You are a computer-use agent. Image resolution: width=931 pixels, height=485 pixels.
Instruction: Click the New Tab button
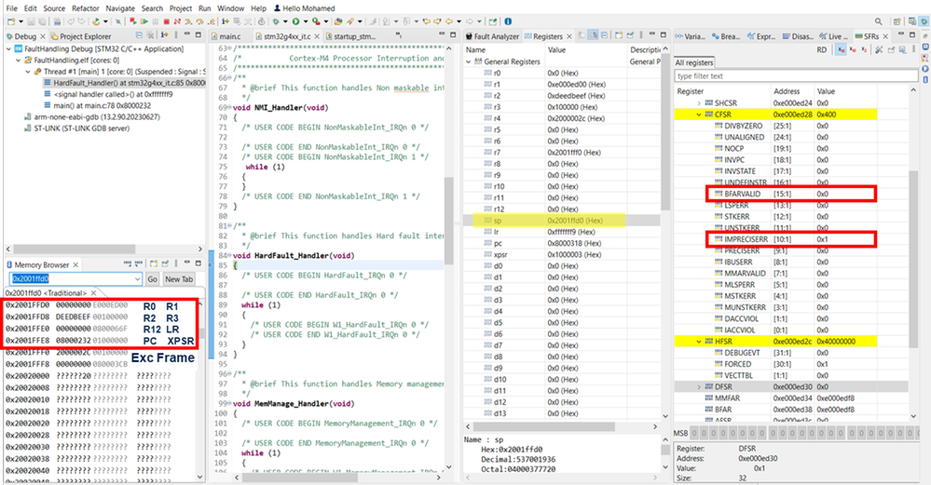coord(179,278)
